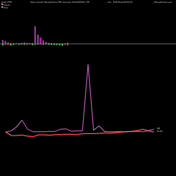Image resolution: width=176 pixels, height=176 pixels.
Task: Click the 'Daily PVM' chart title
Action: 7,2
